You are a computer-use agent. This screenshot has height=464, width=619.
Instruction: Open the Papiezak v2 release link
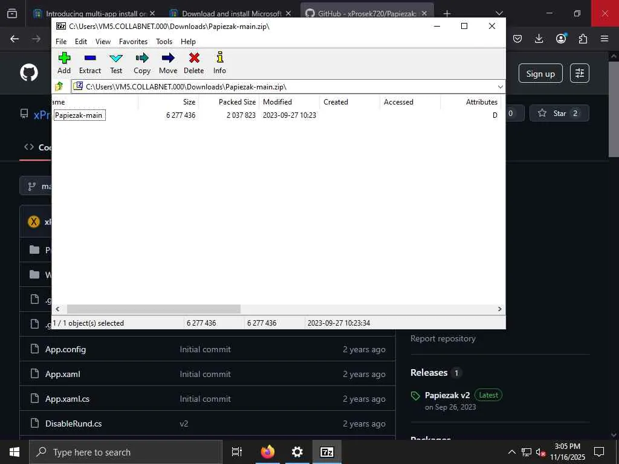coord(447,395)
